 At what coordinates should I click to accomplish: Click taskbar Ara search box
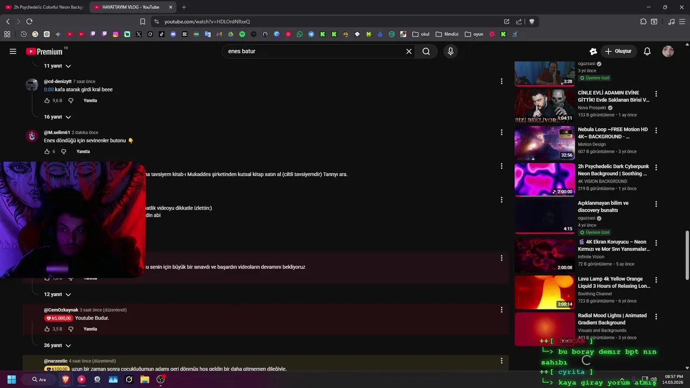point(39,379)
